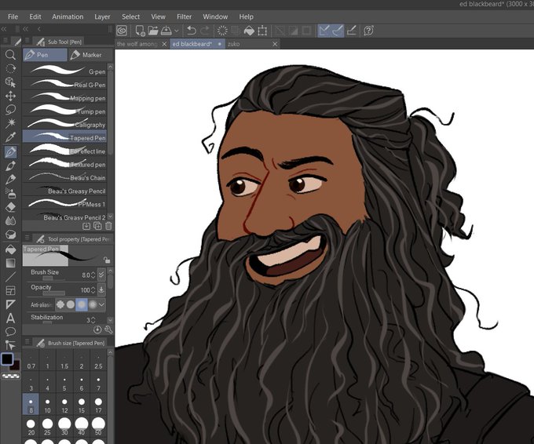534x444 pixels.
Task: Select the Gradient tool
Action: (x=10, y=263)
